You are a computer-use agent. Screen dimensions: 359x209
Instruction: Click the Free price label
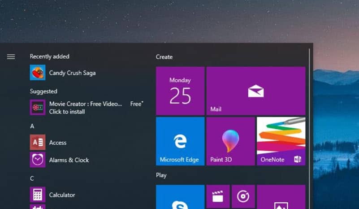pos(137,104)
